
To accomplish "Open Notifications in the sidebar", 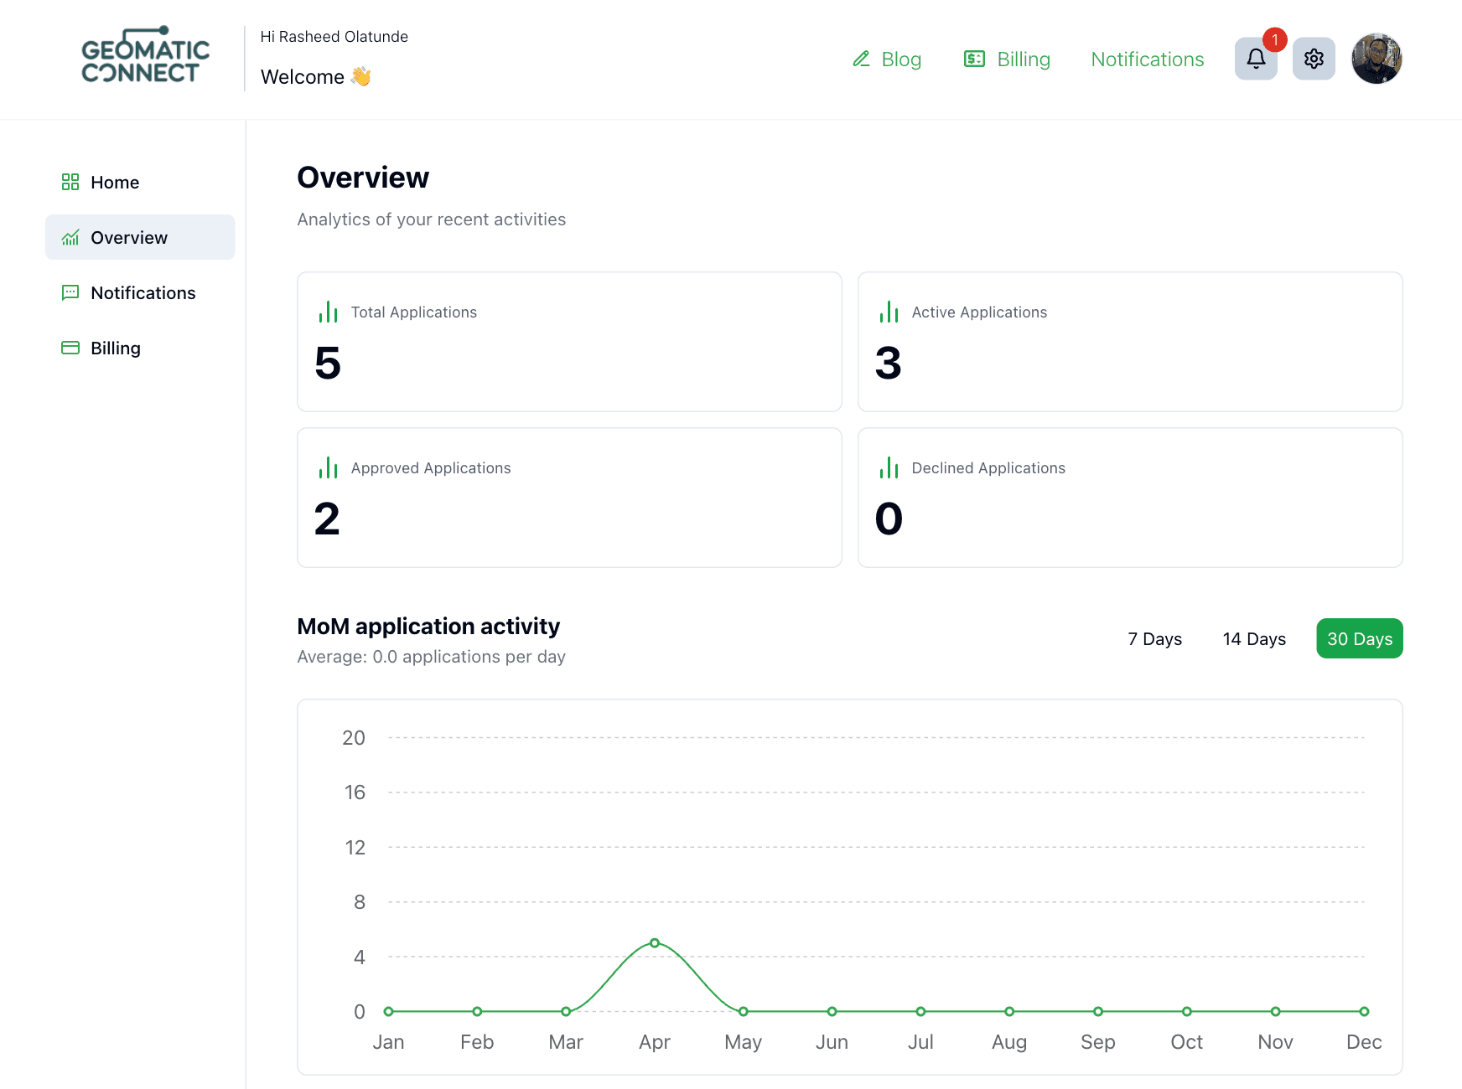I will pyautogui.click(x=143, y=293).
